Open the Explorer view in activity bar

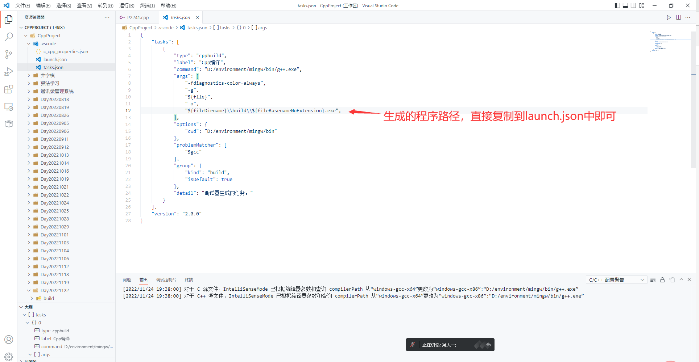point(9,19)
